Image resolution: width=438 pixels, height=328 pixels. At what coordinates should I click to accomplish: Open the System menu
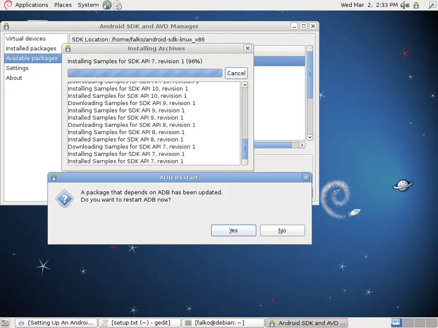tap(88, 5)
